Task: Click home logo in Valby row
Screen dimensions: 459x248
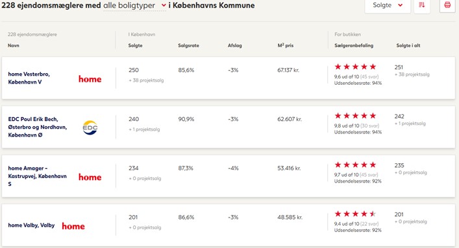Action: tap(73, 227)
